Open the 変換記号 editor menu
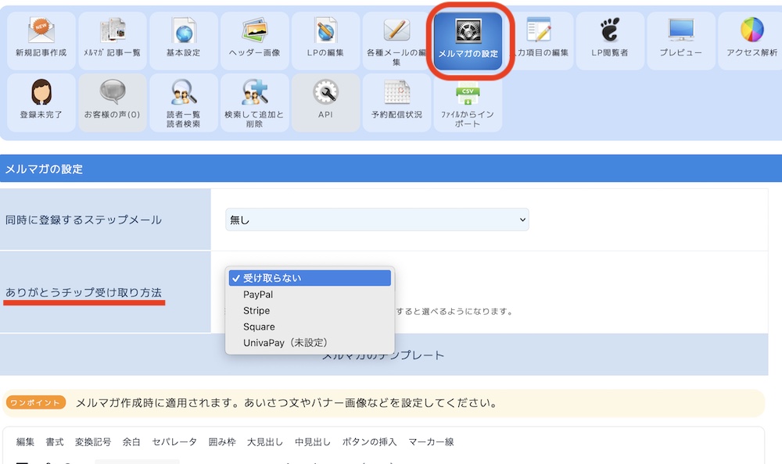This screenshot has height=464, width=782. (x=93, y=442)
